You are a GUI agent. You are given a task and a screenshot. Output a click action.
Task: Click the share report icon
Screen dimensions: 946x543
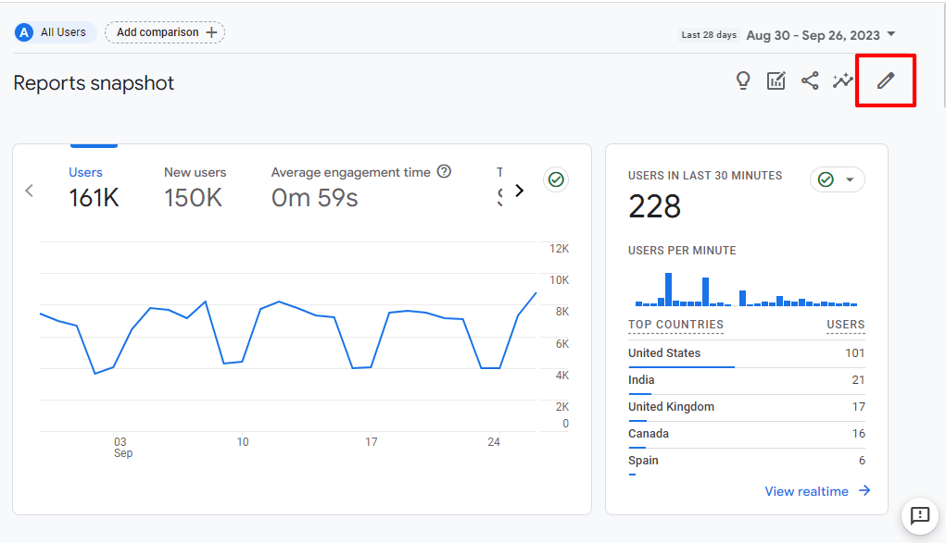(809, 80)
